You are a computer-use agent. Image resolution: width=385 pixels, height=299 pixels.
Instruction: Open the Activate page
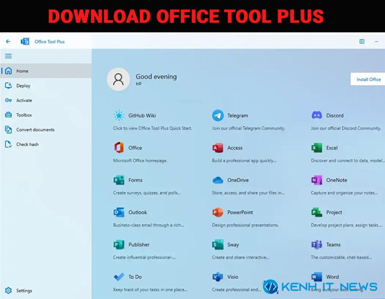(46, 100)
